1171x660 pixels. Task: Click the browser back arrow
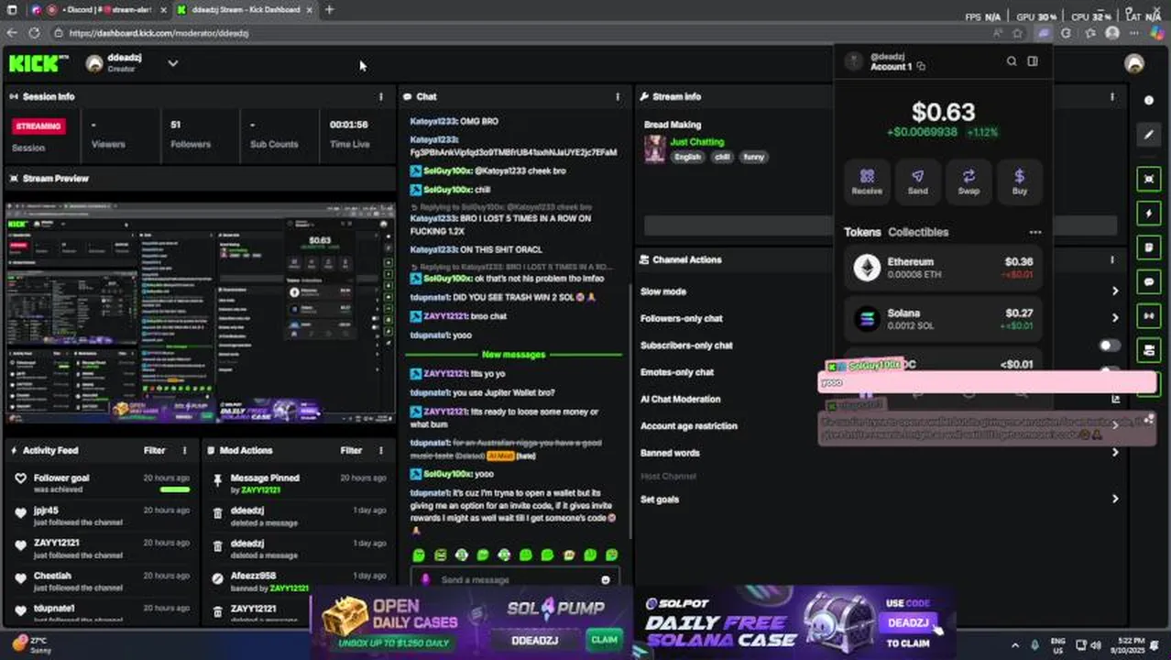point(11,33)
